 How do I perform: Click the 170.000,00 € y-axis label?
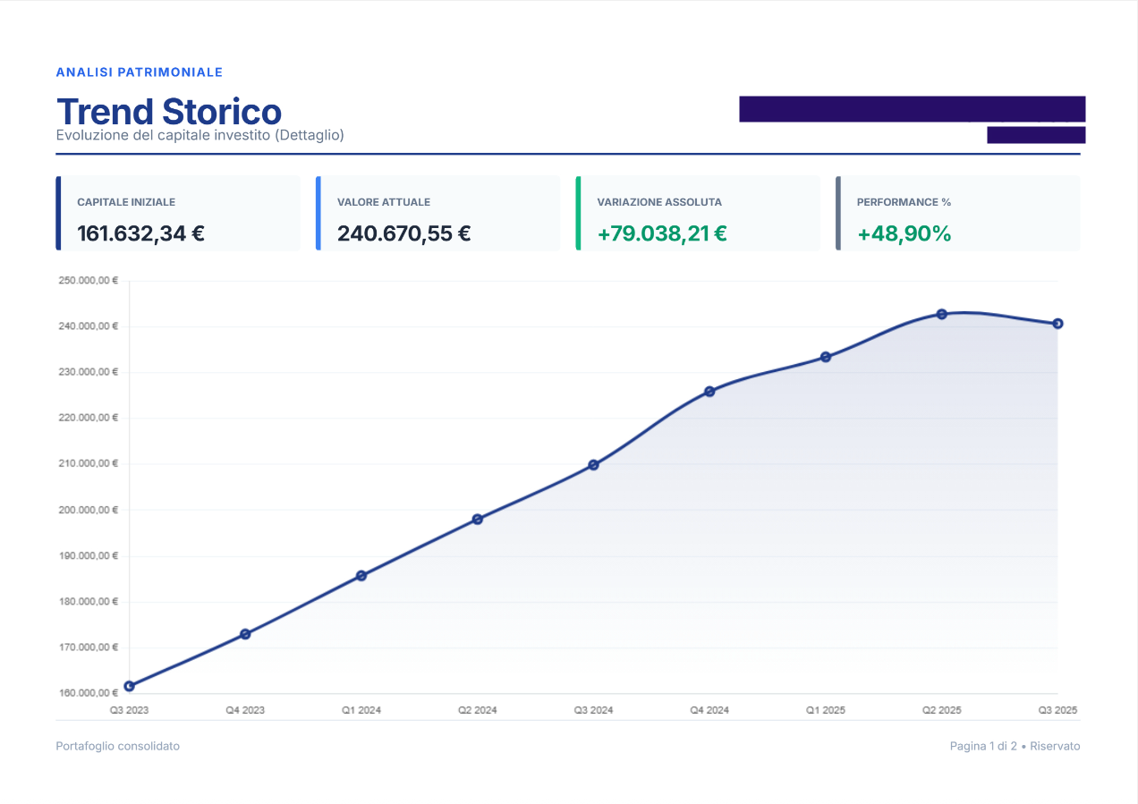[89, 647]
